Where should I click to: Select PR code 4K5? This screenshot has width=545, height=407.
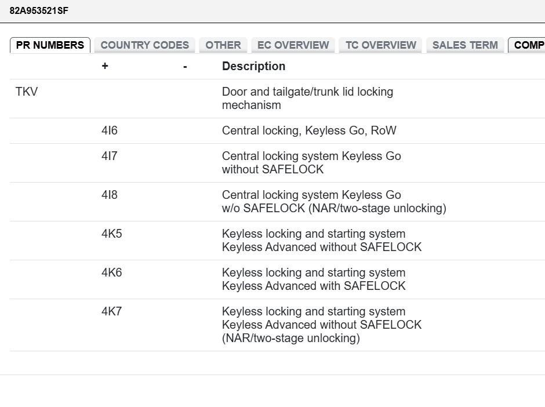[111, 234]
